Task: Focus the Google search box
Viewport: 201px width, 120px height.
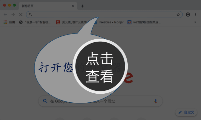Action: point(100,101)
